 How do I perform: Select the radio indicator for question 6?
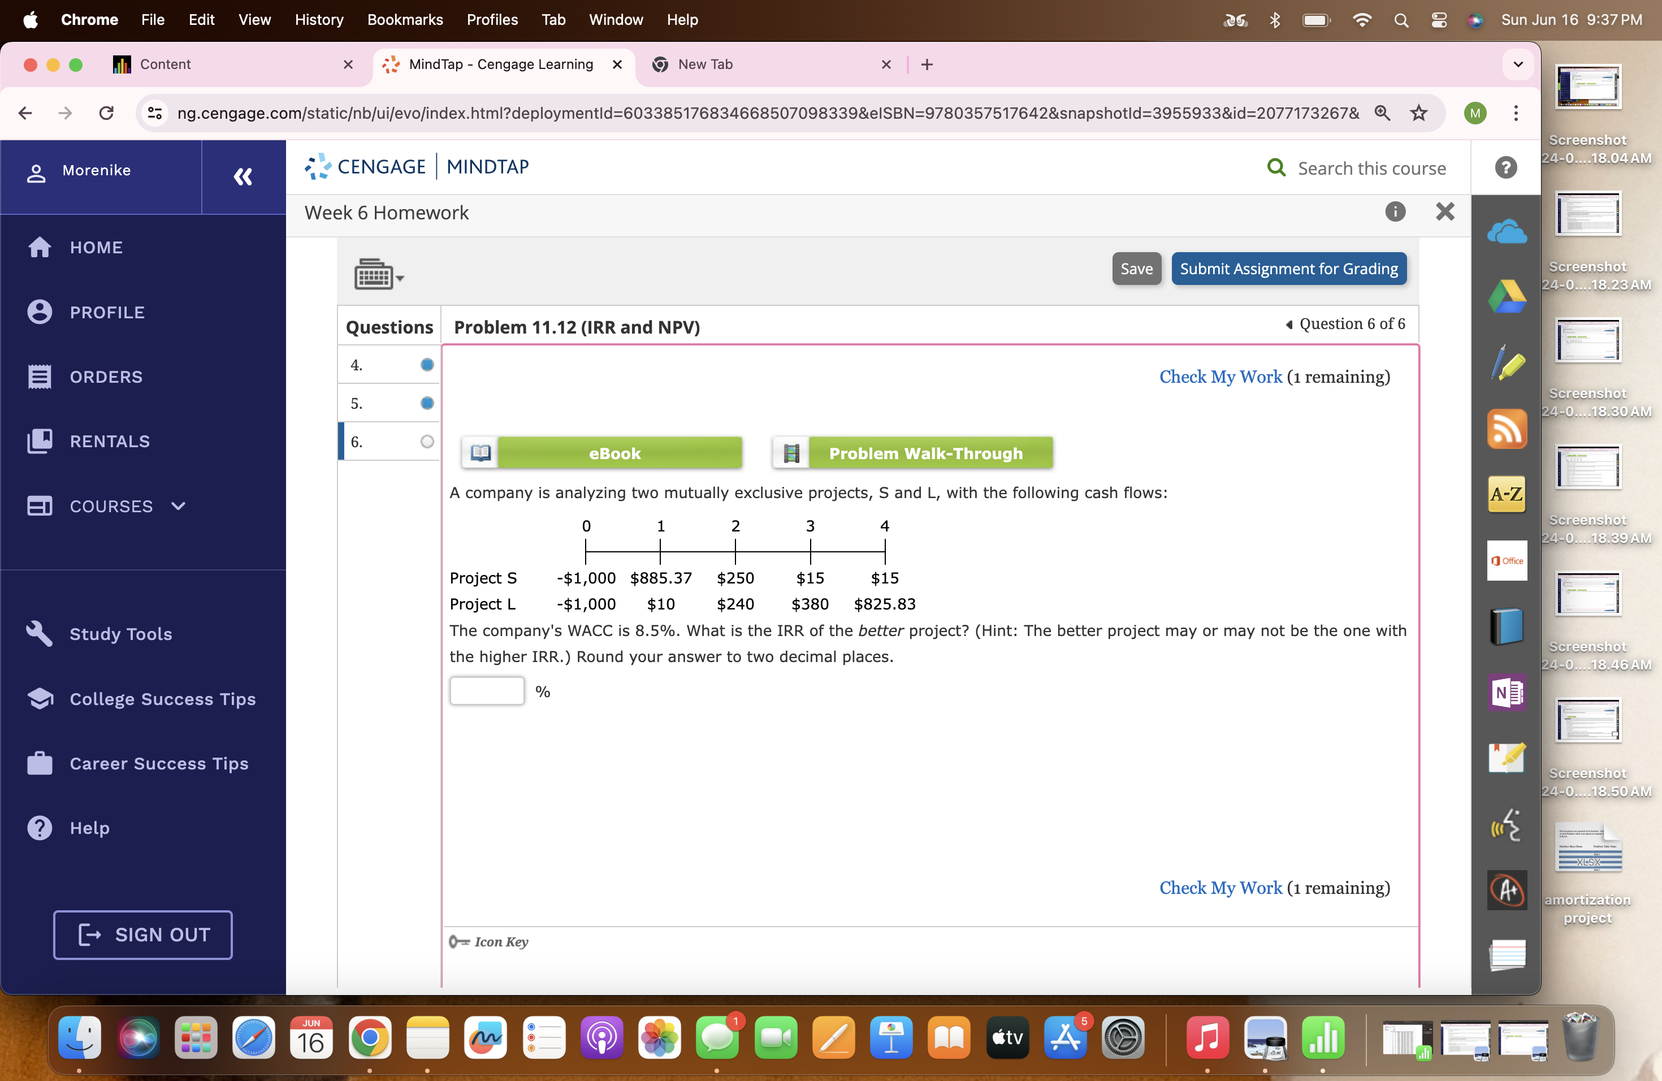[427, 442]
